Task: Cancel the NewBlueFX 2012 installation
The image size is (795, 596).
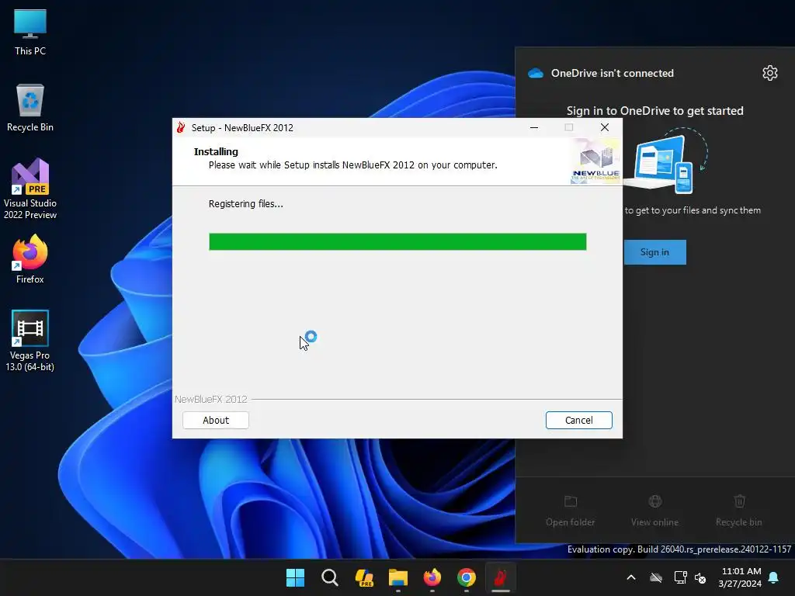Action: tap(578, 420)
